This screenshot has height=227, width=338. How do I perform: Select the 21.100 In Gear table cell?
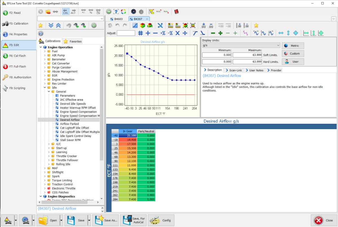click(x=128, y=135)
